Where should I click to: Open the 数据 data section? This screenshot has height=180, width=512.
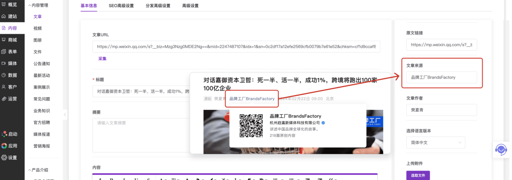pos(9,75)
